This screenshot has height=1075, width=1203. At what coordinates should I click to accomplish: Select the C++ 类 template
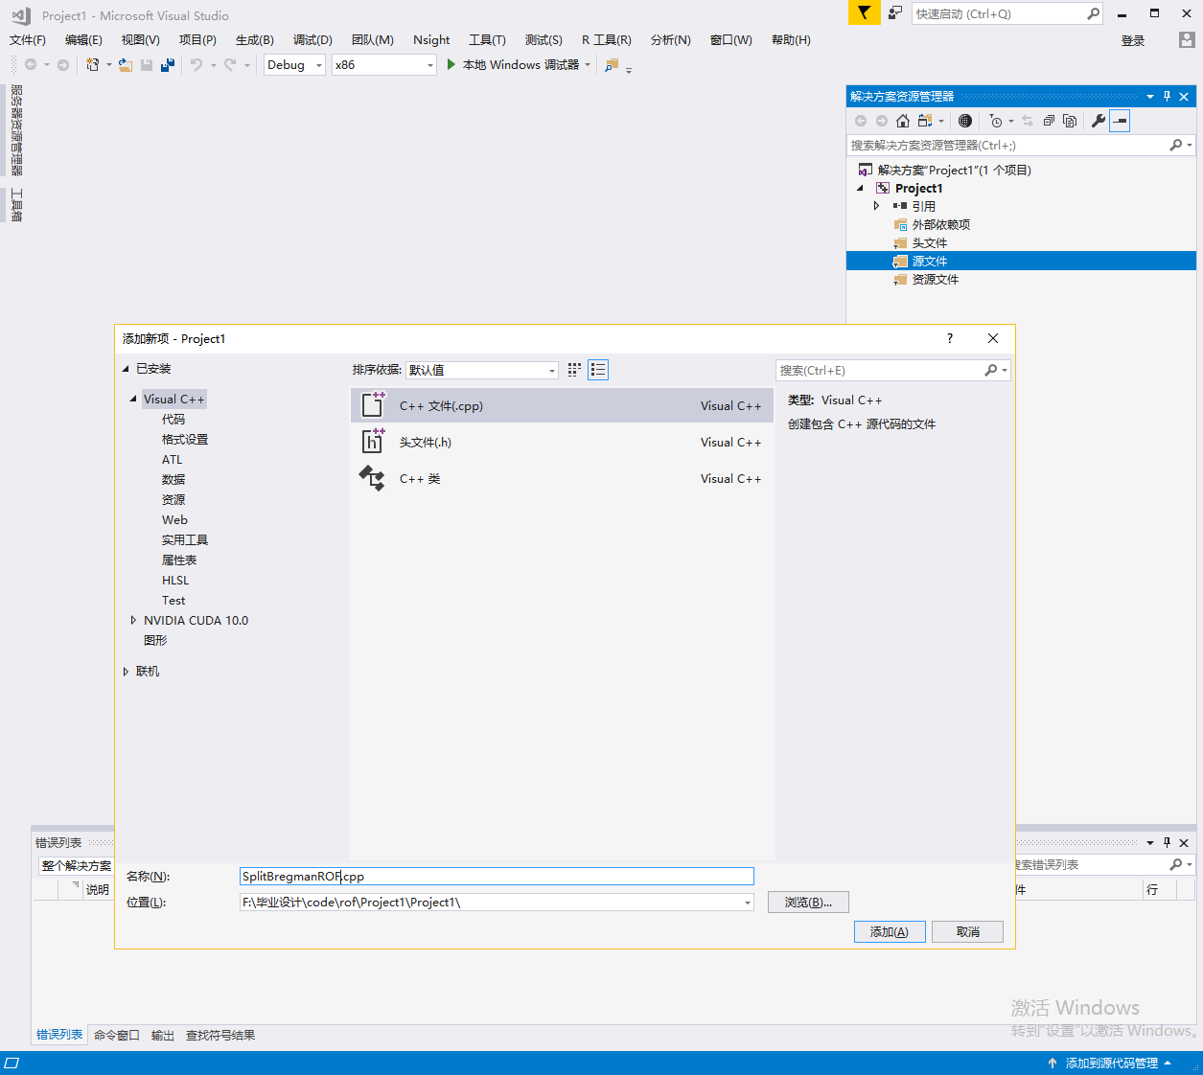tap(562, 478)
